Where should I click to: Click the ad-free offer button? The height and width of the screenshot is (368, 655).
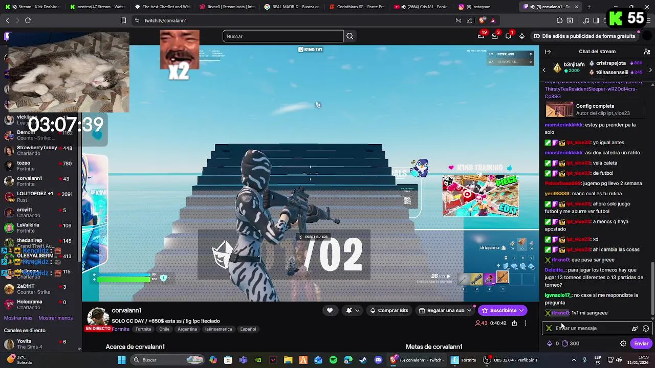[584, 36]
